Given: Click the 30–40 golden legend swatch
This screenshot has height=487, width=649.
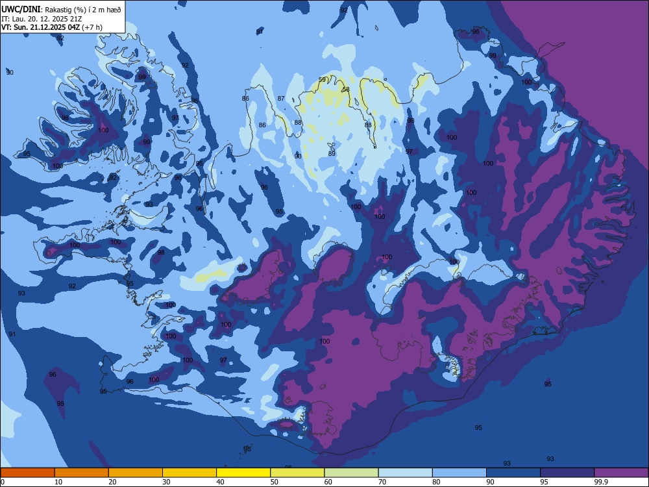Looking at the screenshot, I should (x=190, y=473).
